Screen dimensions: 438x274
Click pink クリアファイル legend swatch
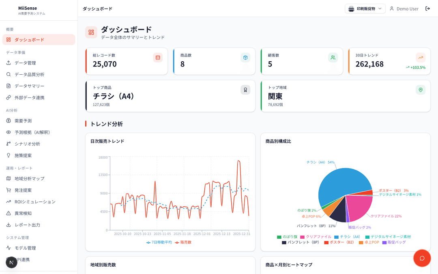tap(302, 237)
